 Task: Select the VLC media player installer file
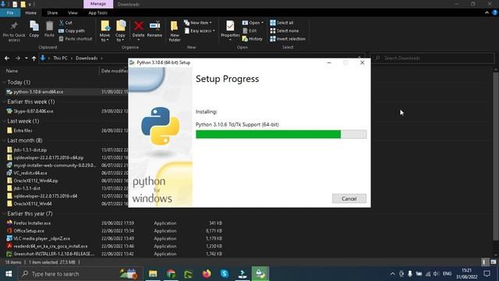pyautogui.click(x=41, y=239)
